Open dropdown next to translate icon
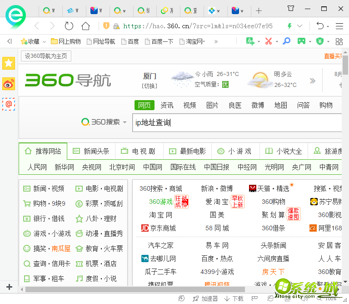This screenshot has width=349, height=304. (259, 42)
